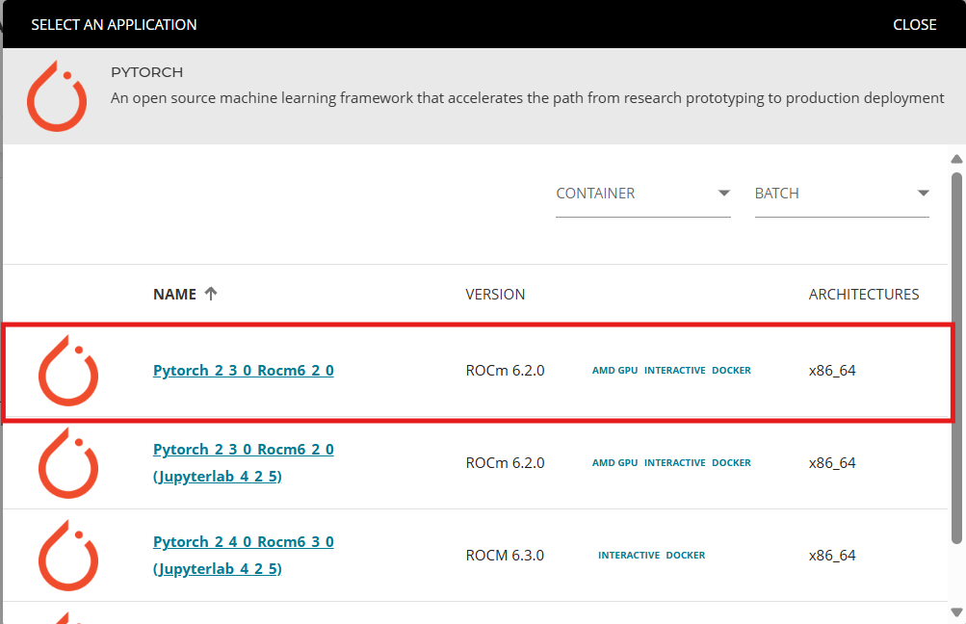Click AMD GPU tag in Pytorch 2 3 0 Jupyterlab row
Image resolution: width=966 pixels, height=624 pixels.
tap(614, 462)
